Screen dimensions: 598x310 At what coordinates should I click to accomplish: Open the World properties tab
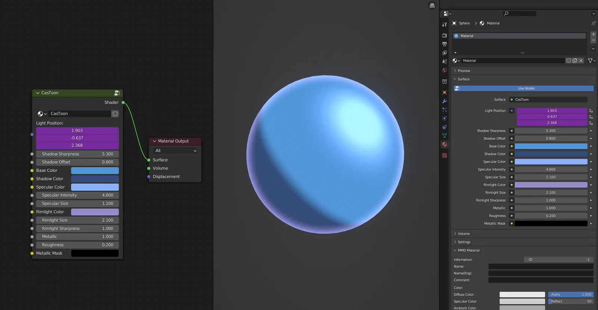click(444, 70)
